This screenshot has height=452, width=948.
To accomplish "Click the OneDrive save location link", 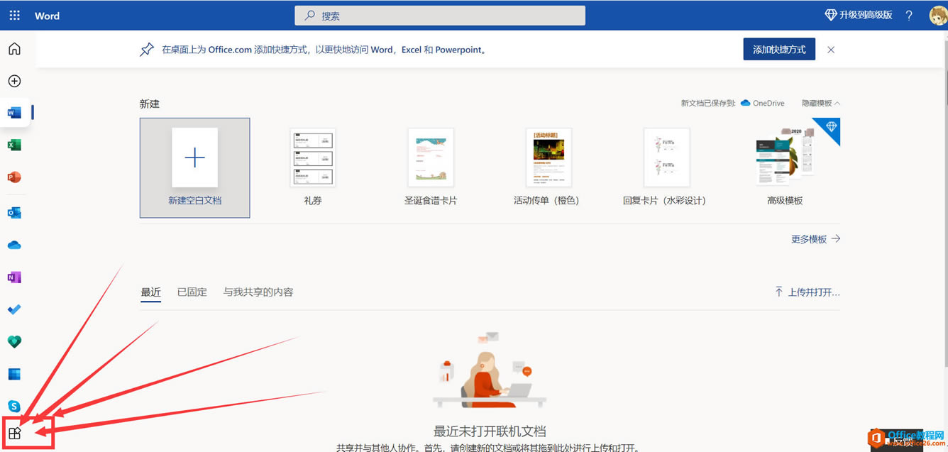I will (763, 103).
